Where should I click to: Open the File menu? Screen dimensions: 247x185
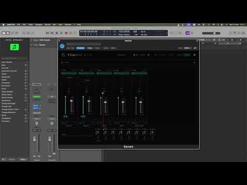[x=19, y=25]
